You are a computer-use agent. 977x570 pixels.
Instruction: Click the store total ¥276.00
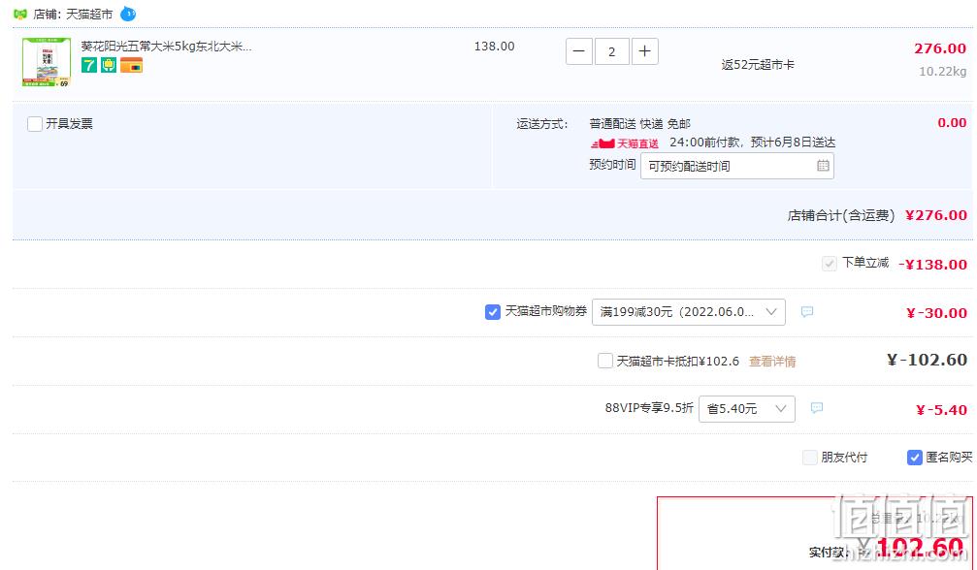click(936, 215)
